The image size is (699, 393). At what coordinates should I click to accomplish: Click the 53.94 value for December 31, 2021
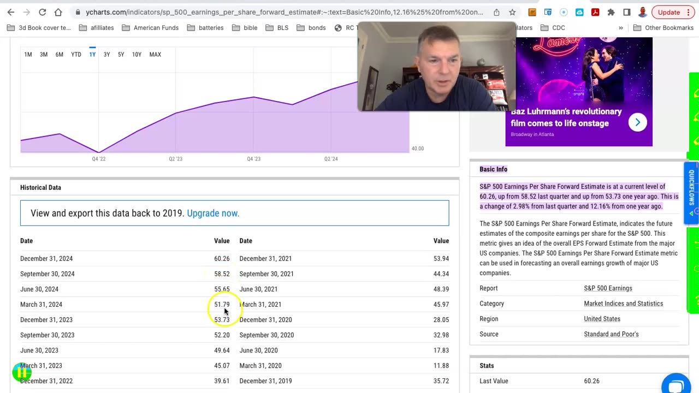[x=441, y=259]
